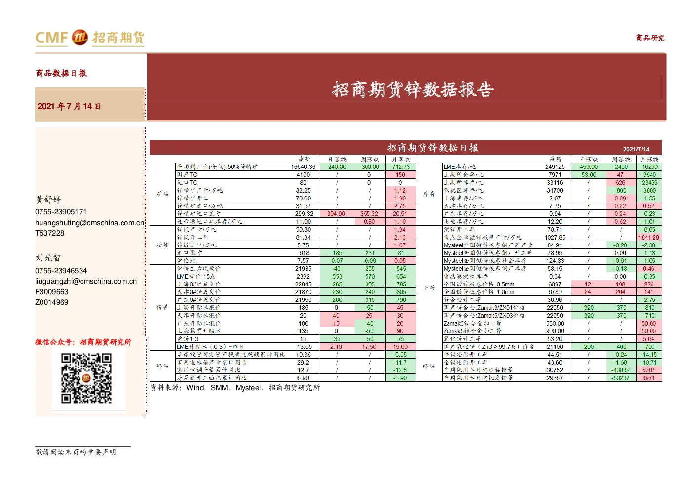Click the 上期所仓单/吨 row label
This screenshot has height=490, width=693.
point(463,175)
